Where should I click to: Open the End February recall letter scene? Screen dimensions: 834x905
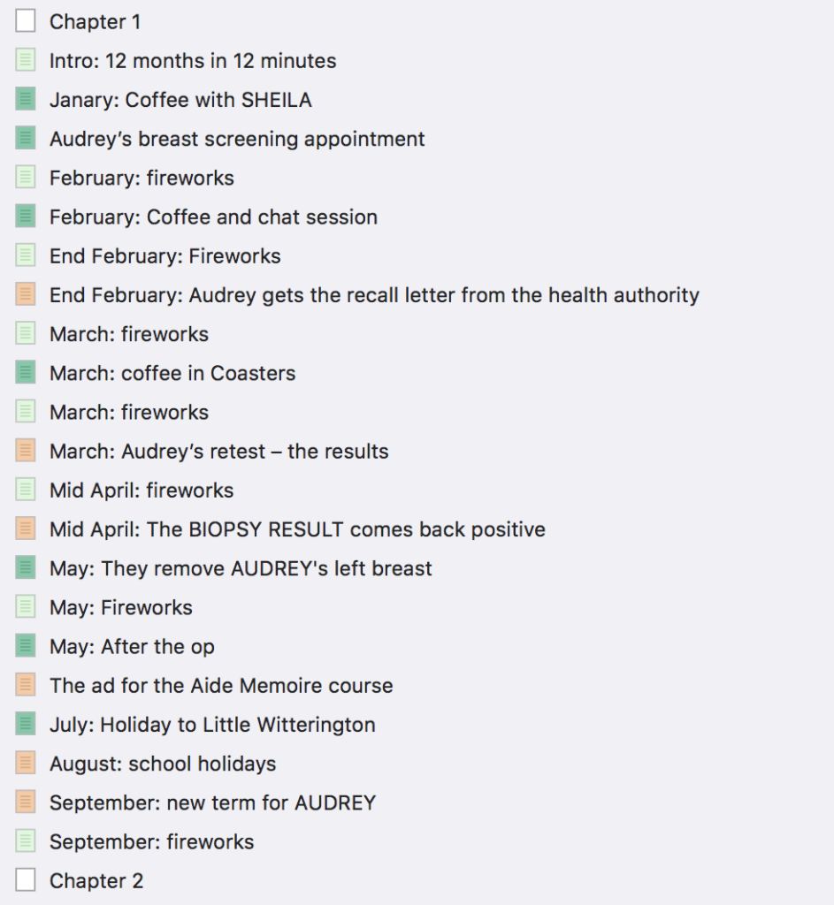[374, 295]
